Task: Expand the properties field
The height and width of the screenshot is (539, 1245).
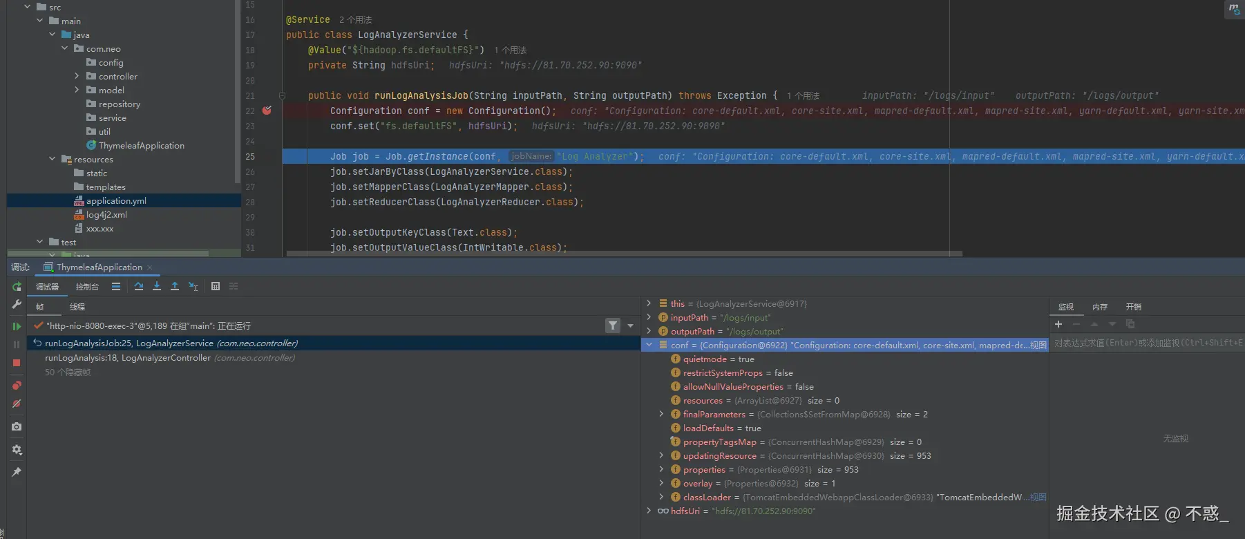Action: [661, 469]
